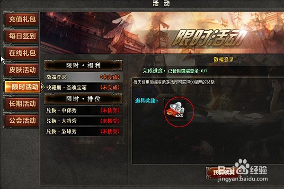Image resolution: width=284 pixels, height=189 pixels.
Task: Click the 未完成 status of 微端登录
Action: 110,77
